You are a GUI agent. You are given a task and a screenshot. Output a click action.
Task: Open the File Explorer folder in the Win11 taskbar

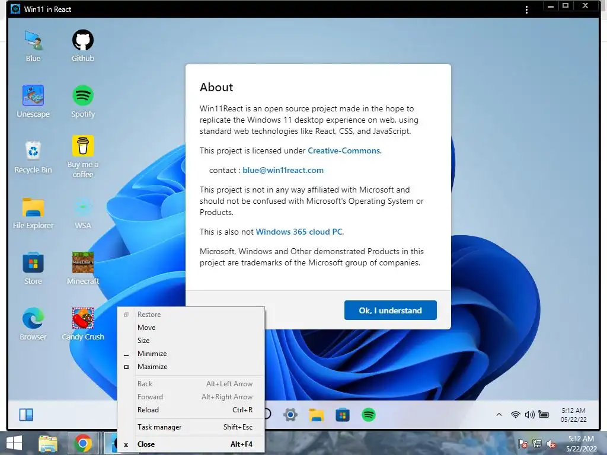pyautogui.click(x=317, y=415)
